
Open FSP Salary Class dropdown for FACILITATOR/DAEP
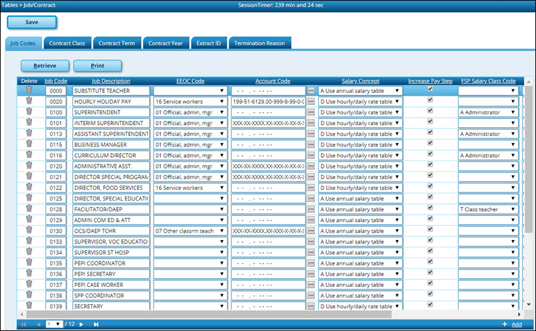pyautogui.click(x=488, y=209)
